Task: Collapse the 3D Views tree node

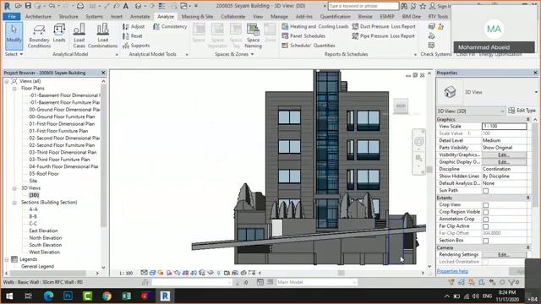Action: [x=14, y=188]
